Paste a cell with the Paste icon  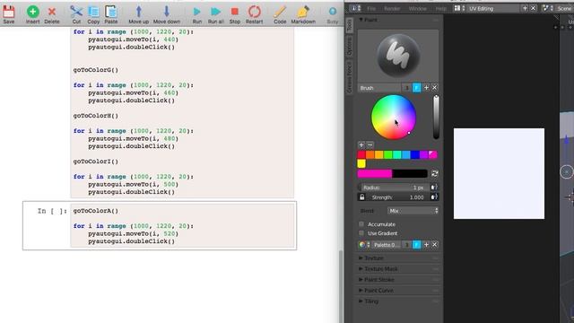[111, 12]
